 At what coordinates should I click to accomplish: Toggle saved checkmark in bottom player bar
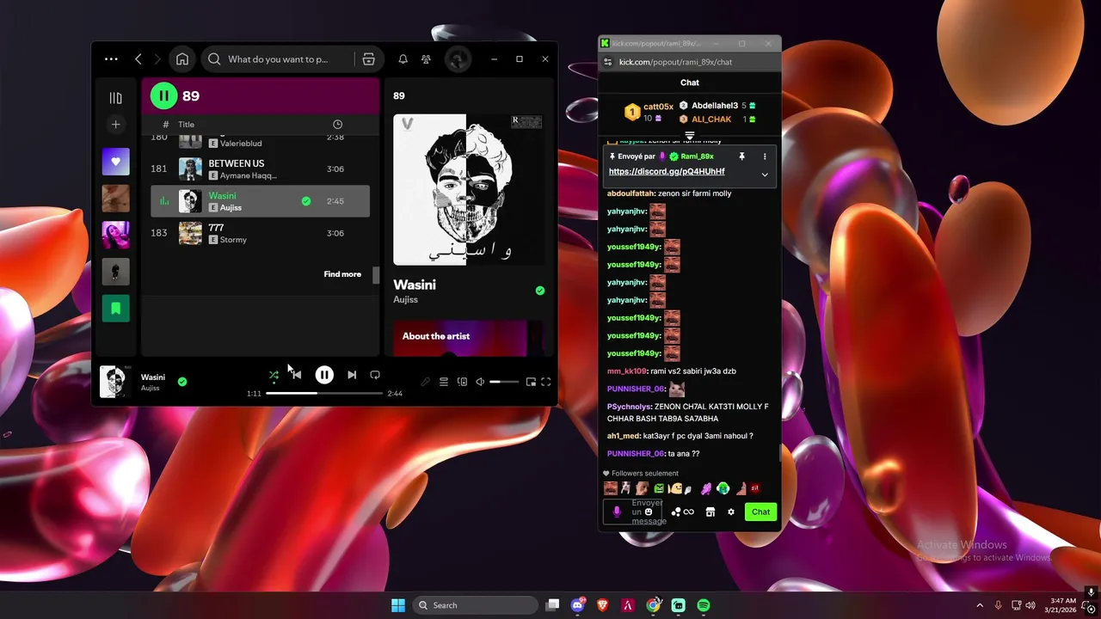click(x=181, y=382)
